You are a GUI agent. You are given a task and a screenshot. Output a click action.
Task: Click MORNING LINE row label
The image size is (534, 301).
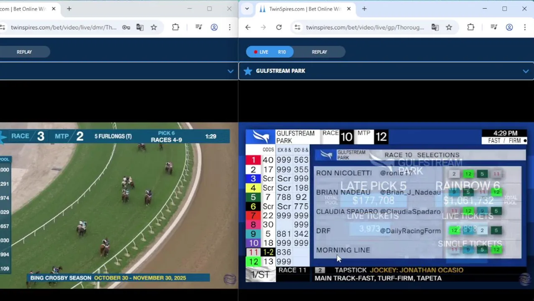click(343, 250)
